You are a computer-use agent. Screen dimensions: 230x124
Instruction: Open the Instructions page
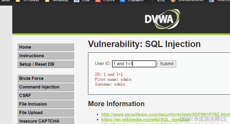click(x=46, y=56)
